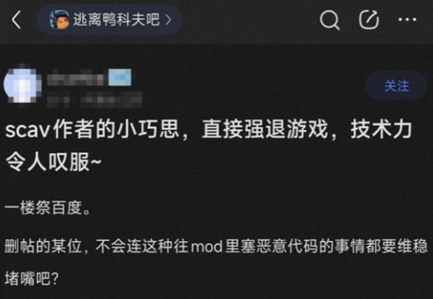Viewport: 433px width, 299px height.
Task: Tap the blurred post time line
Action: [x=95, y=100]
